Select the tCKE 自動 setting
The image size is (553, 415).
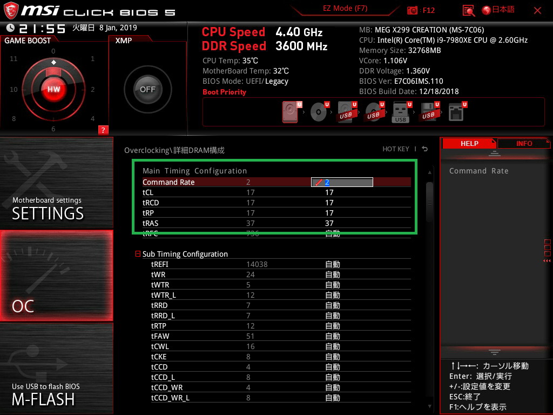(x=333, y=357)
